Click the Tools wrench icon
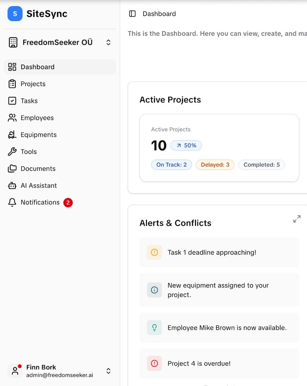This screenshot has height=386, width=307. point(12,152)
